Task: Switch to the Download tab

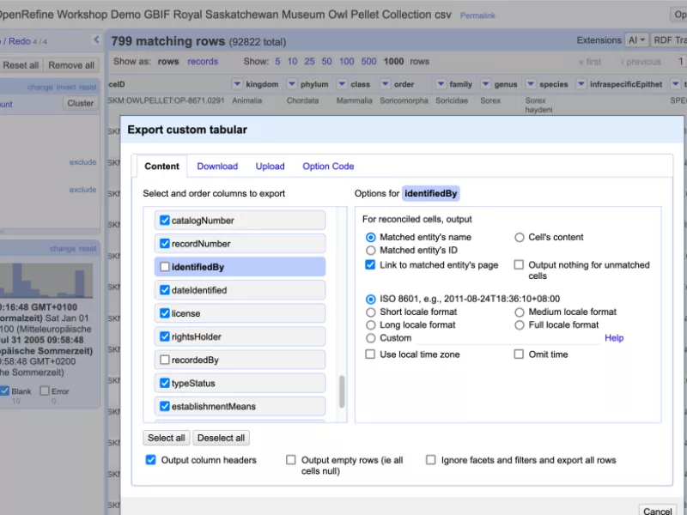Action: pos(217,166)
